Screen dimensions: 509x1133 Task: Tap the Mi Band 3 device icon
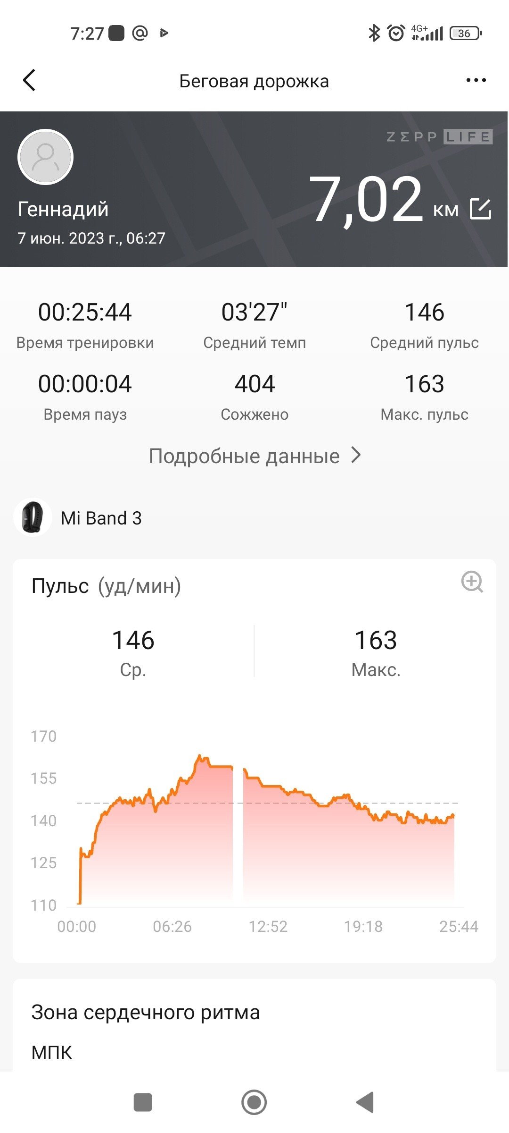coord(33,517)
